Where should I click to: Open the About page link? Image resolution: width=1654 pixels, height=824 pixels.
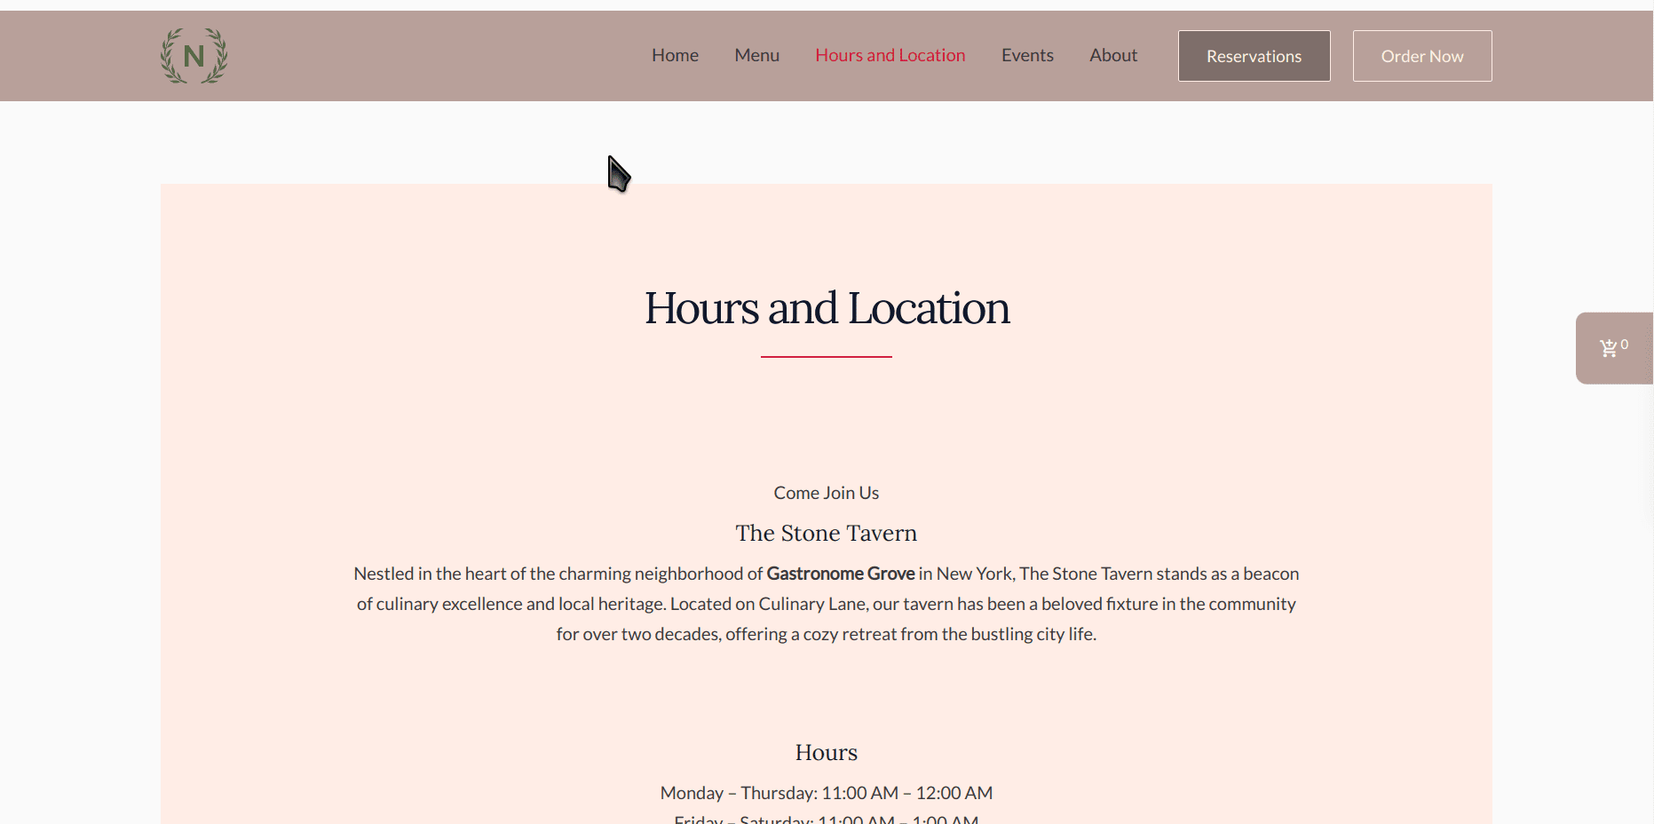pyautogui.click(x=1113, y=55)
